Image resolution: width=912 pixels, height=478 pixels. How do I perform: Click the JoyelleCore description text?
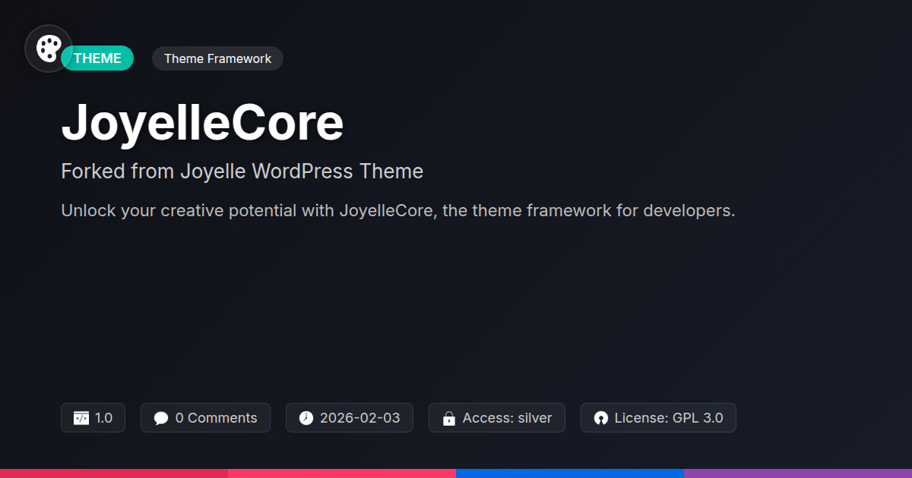(397, 210)
